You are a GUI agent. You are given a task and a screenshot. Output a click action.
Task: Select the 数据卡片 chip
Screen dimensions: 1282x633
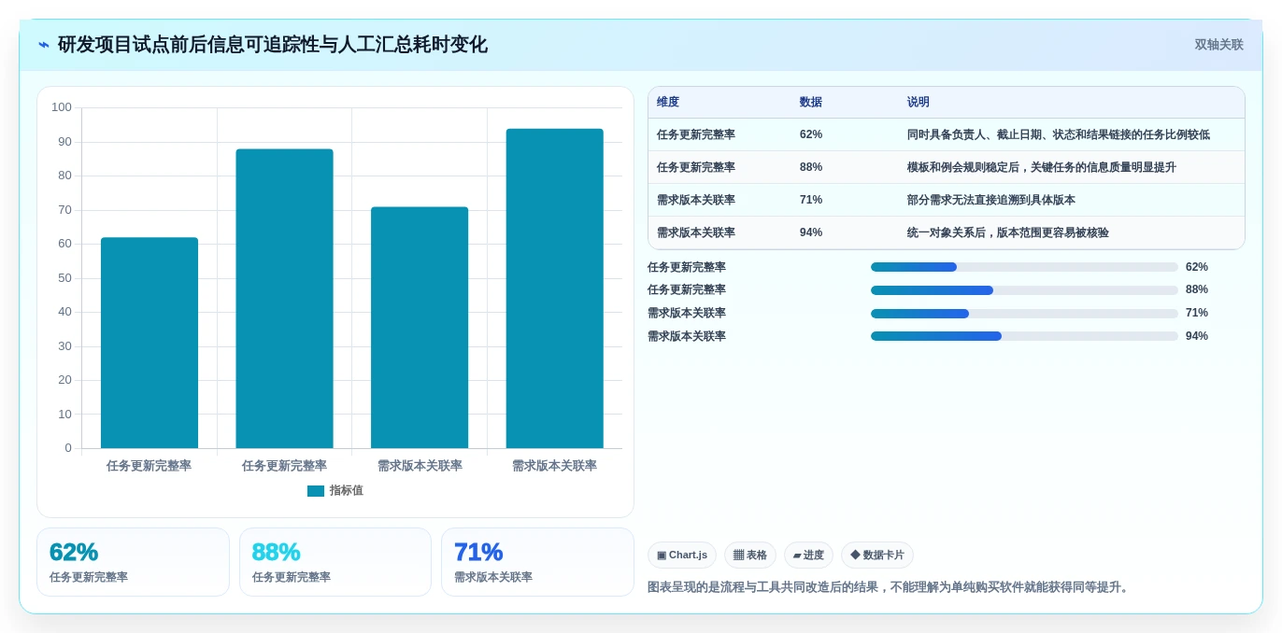(x=877, y=556)
